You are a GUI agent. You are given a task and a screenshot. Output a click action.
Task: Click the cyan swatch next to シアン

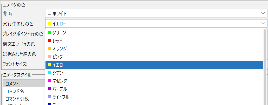coord(49,73)
